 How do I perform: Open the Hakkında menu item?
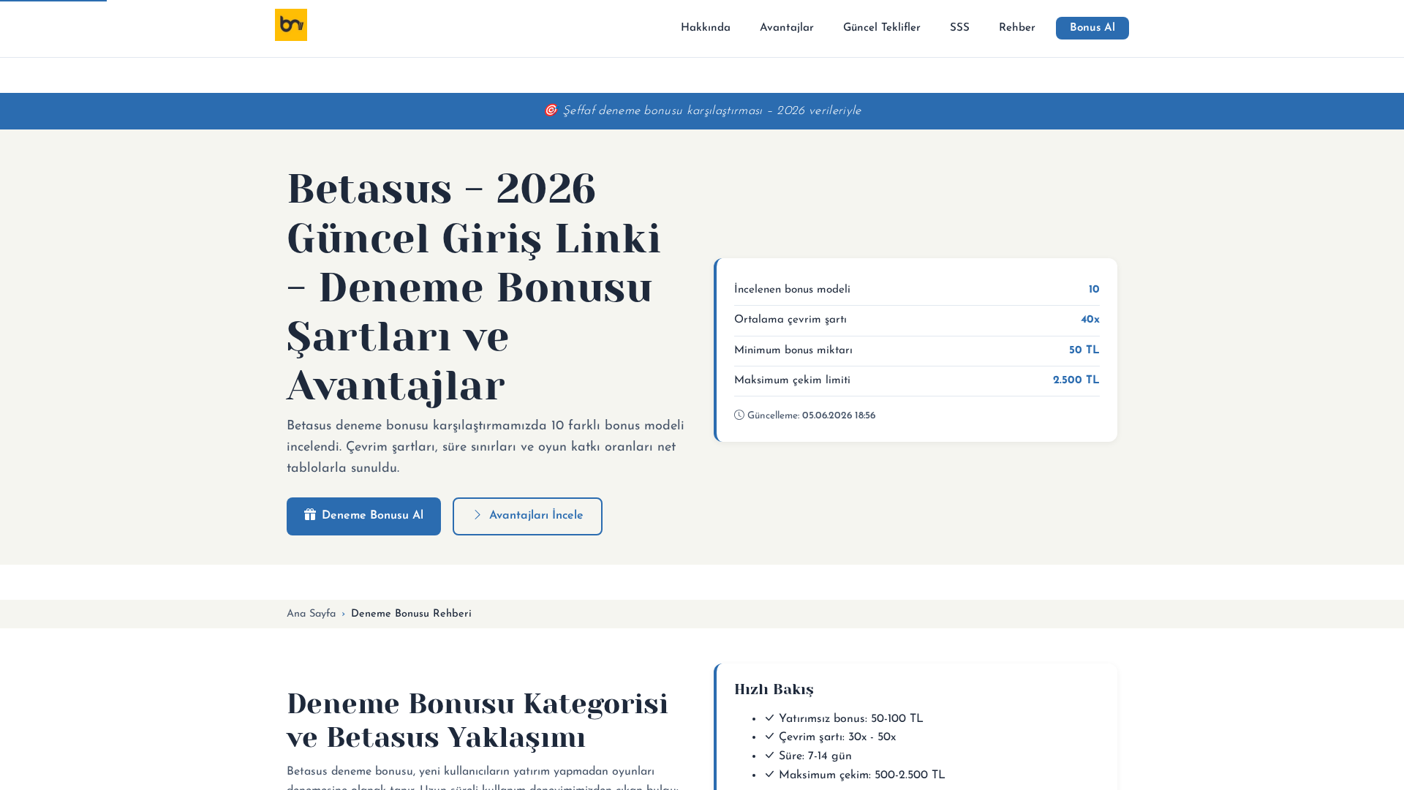click(706, 28)
